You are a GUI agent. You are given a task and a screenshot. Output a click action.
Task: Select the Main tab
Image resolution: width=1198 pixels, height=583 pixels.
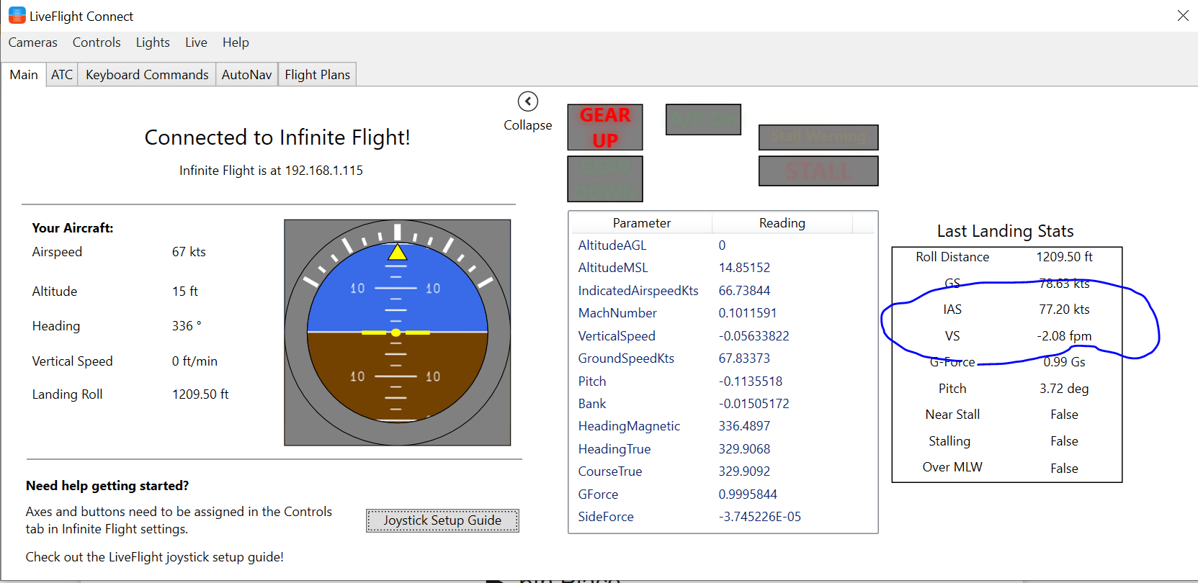point(24,75)
